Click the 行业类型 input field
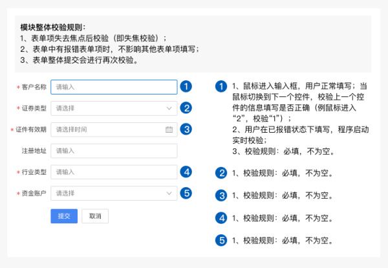 coord(114,172)
